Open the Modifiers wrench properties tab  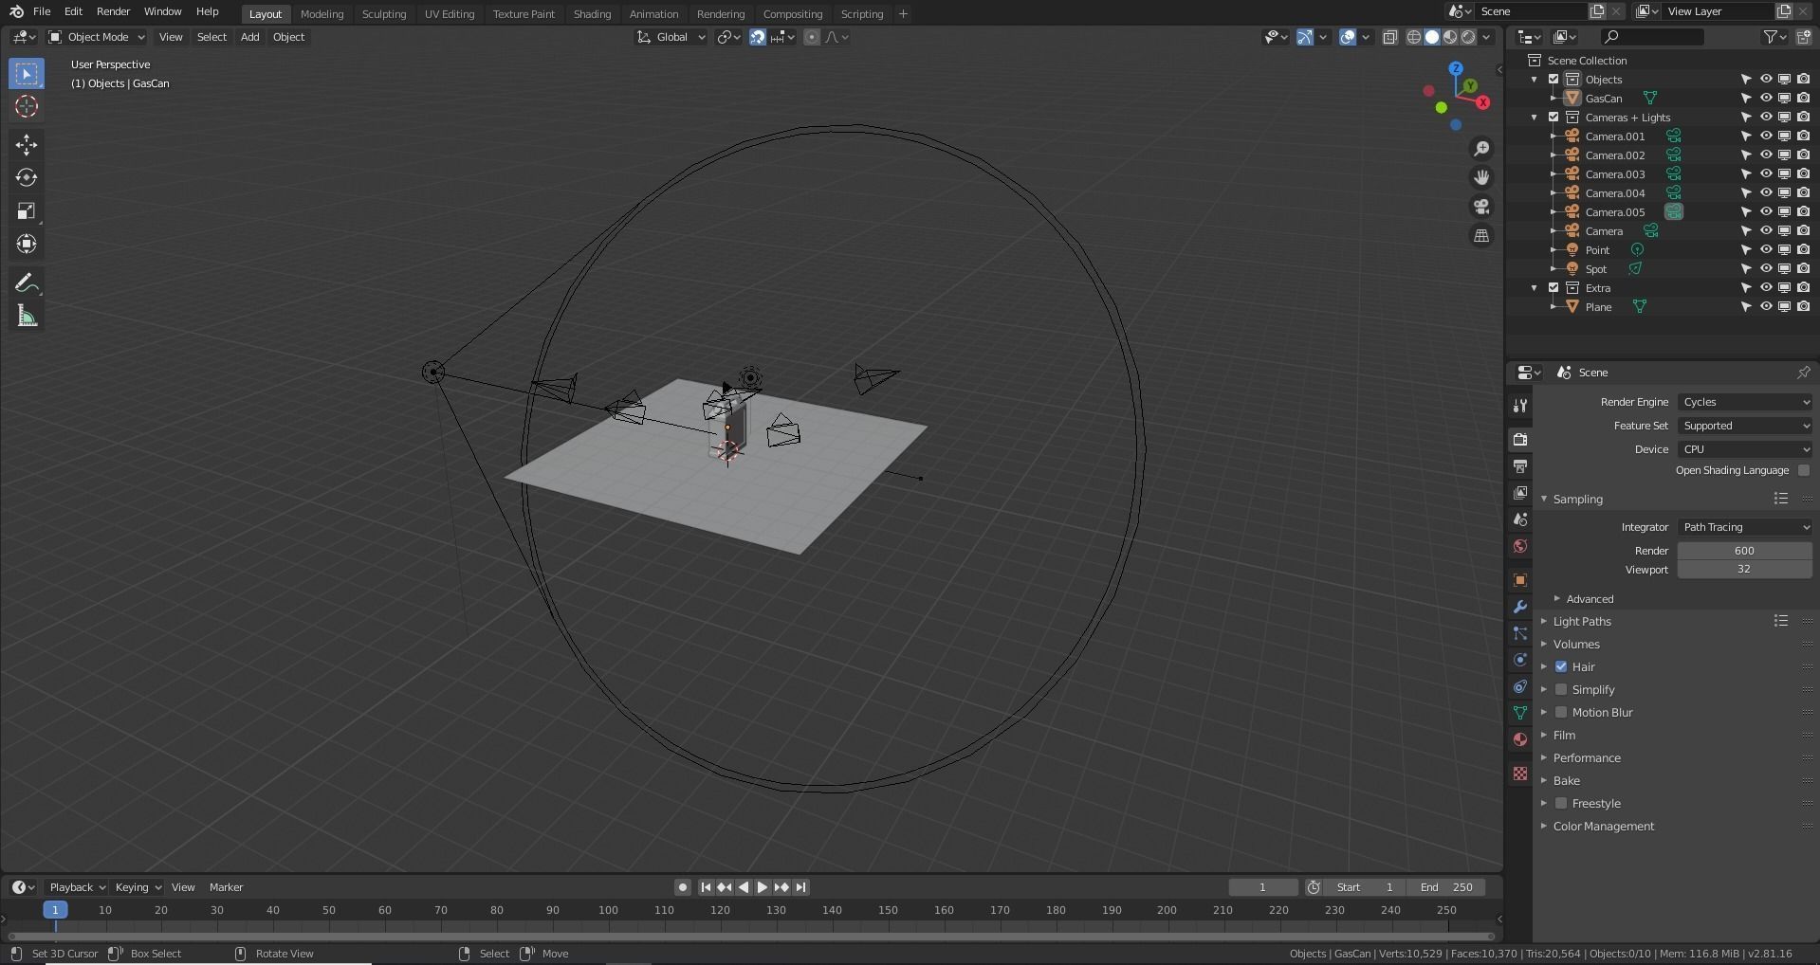tap(1520, 607)
